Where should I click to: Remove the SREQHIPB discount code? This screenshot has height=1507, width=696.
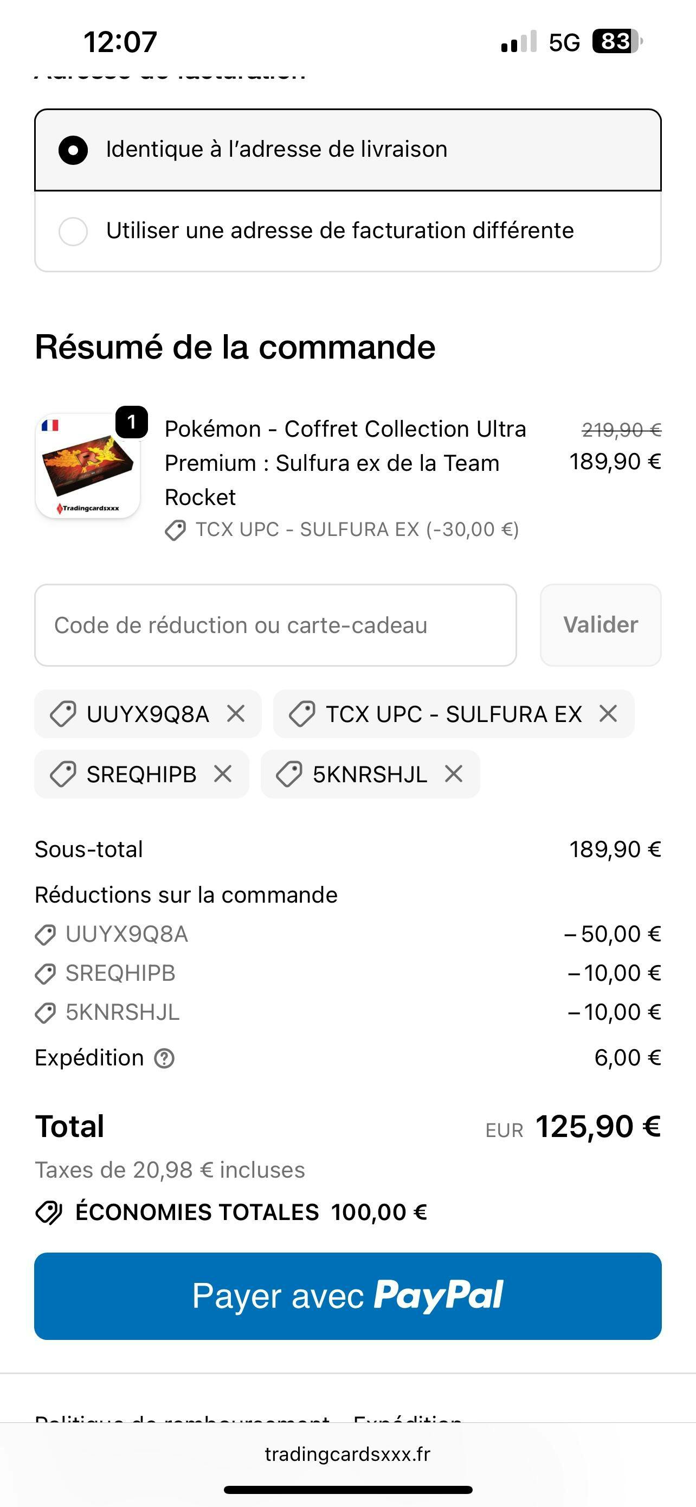pos(223,774)
